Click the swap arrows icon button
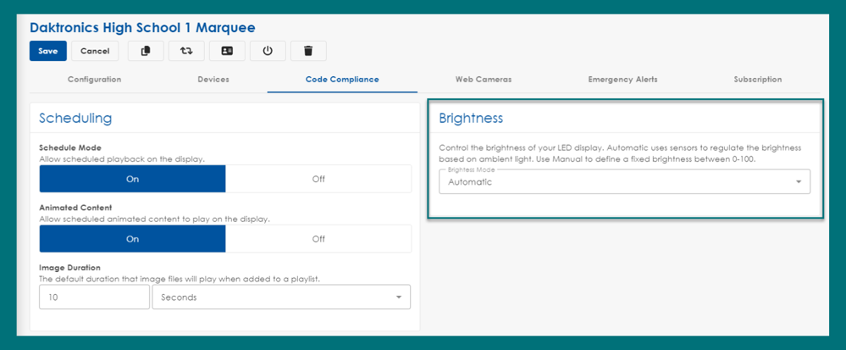 point(186,51)
